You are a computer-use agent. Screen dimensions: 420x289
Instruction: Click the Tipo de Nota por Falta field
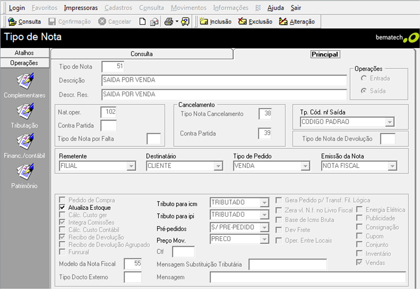coord(154,139)
